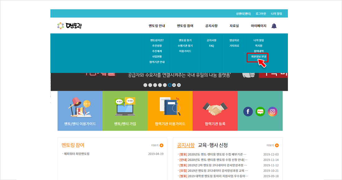Select the first banner slide dot
Screen dimensions: 342x180
pyautogui.click(x=145, y=85)
